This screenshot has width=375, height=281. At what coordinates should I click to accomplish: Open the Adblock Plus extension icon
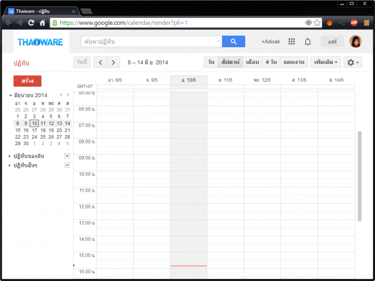354,22
